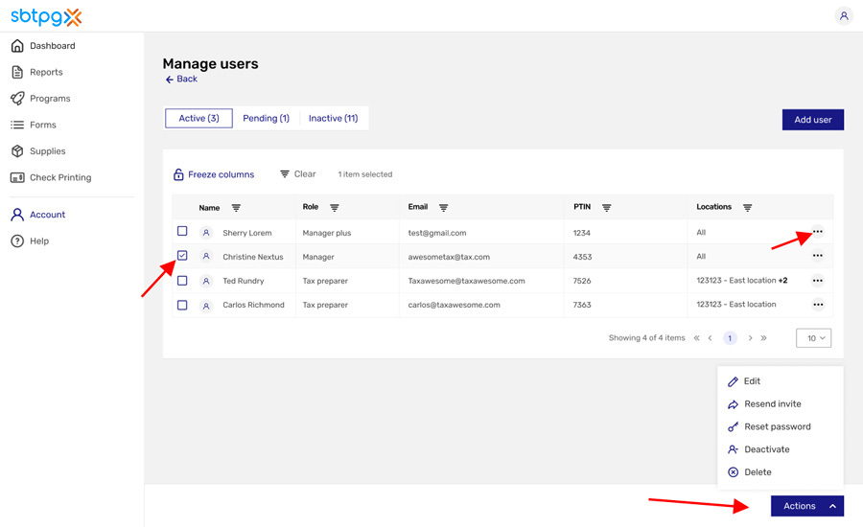The width and height of the screenshot is (863, 527).
Task: Click the sbtpg logo
Action: tap(46, 16)
